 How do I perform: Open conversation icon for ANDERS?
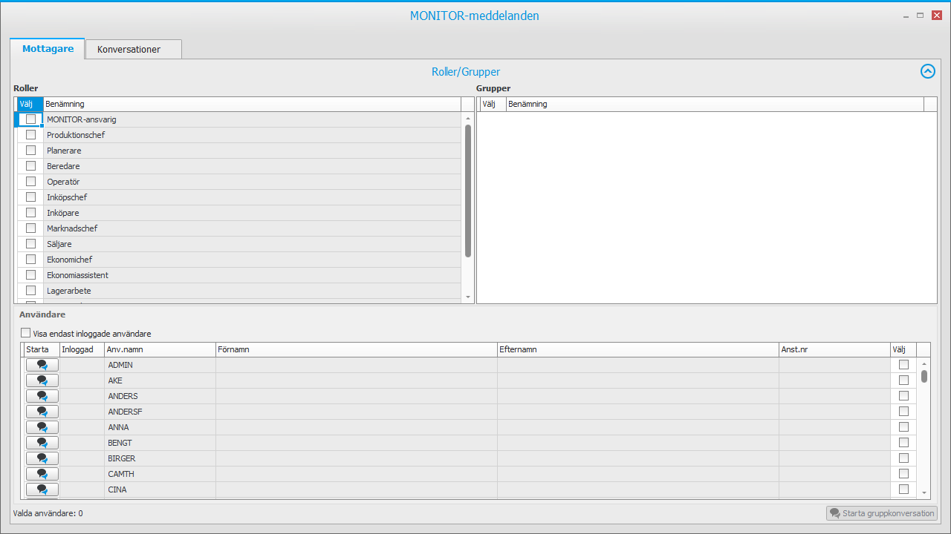coord(42,396)
